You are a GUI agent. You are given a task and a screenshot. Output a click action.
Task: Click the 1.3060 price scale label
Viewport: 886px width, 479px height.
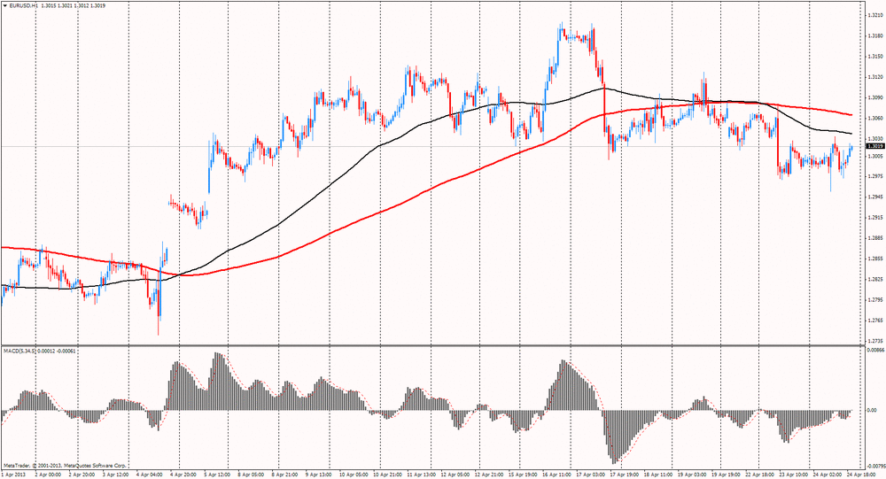point(874,118)
